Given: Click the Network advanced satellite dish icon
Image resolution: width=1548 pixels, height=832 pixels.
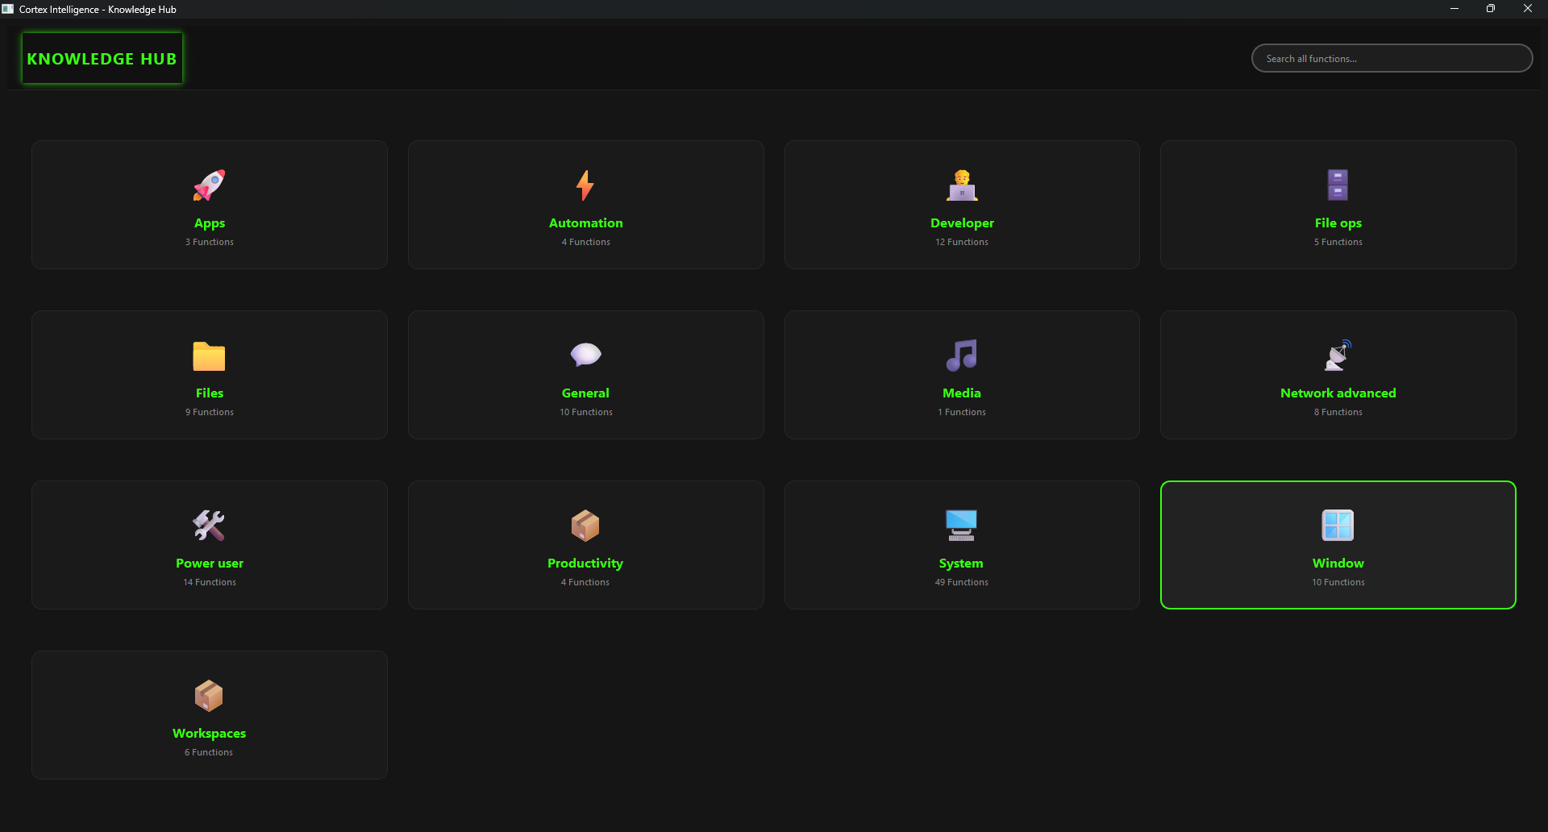Looking at the screenshot, I should tap(1338, 356).
